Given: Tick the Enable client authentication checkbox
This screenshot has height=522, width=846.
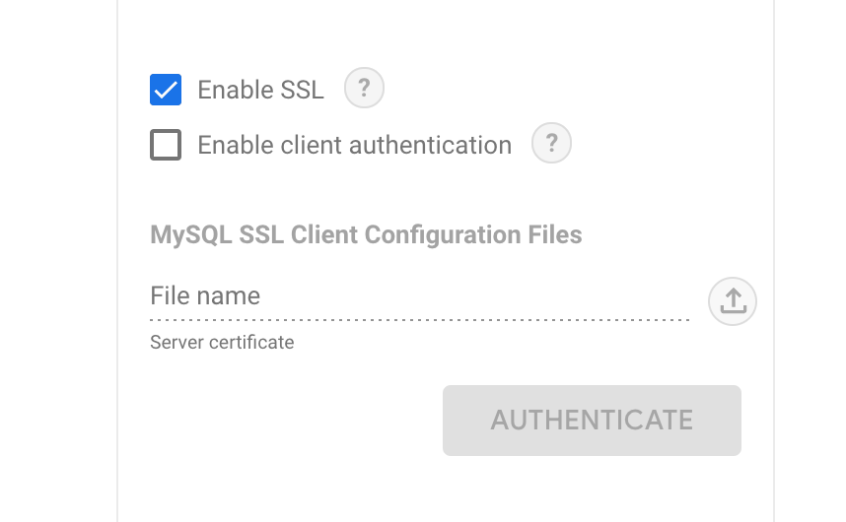Looking at the screenshot, I should pyautogui.click(x=166, y=145).
